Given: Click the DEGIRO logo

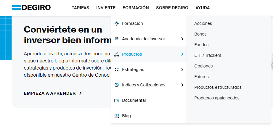Looking at the screenshot, I should point(31,7).
